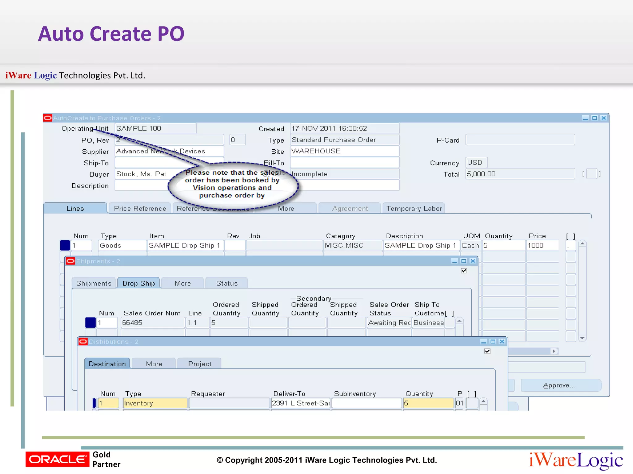Switch to More tab in Distributions window
Image resolution: width=633 pixels, height=474 pixels.
click(154, 364)
